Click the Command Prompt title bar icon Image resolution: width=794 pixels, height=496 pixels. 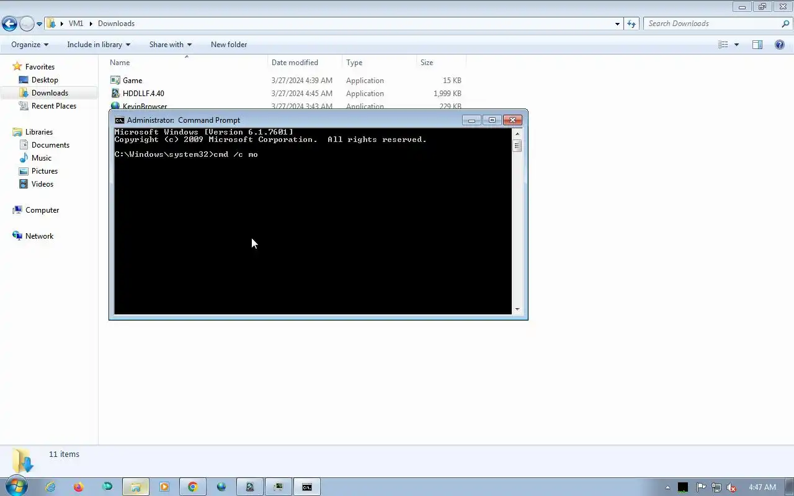point(120,120)
